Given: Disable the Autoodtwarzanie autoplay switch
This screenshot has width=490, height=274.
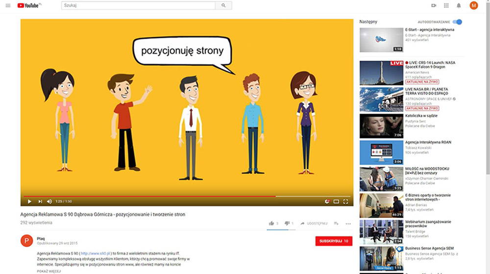Looking at the screenshot, I should (x=457, y=22).
